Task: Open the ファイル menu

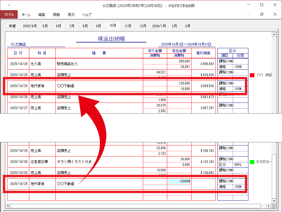Action: coord(9,15)
